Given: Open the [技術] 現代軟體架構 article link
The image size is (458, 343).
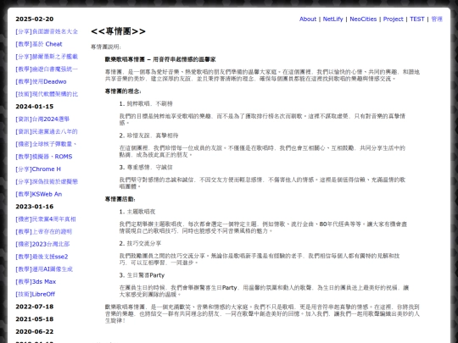Looking at the screenshot, I should coord(47,94).
